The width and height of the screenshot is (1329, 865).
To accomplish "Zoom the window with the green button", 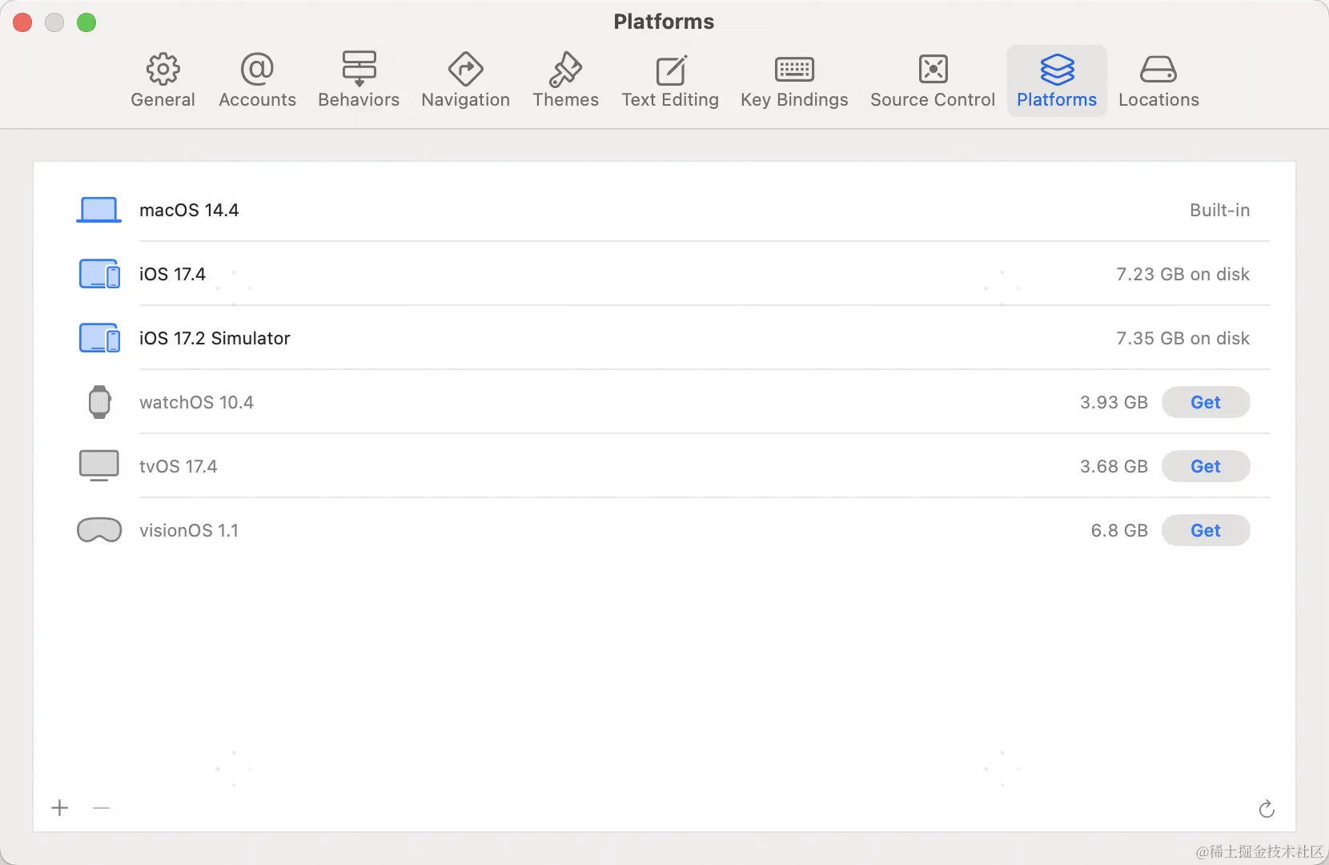I will [86, 22].
